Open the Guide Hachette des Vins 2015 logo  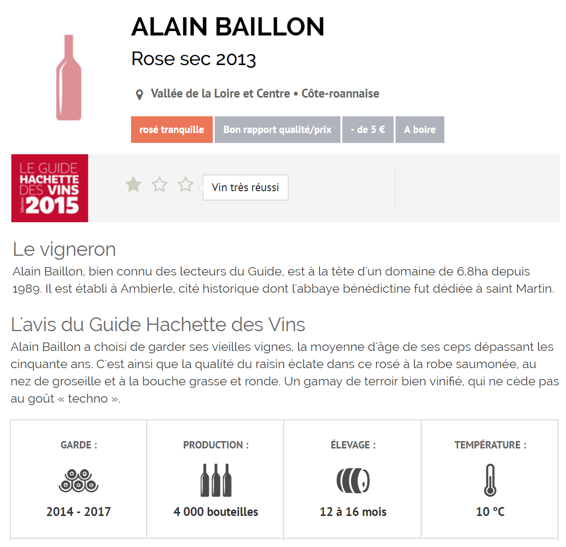[50, 188]
